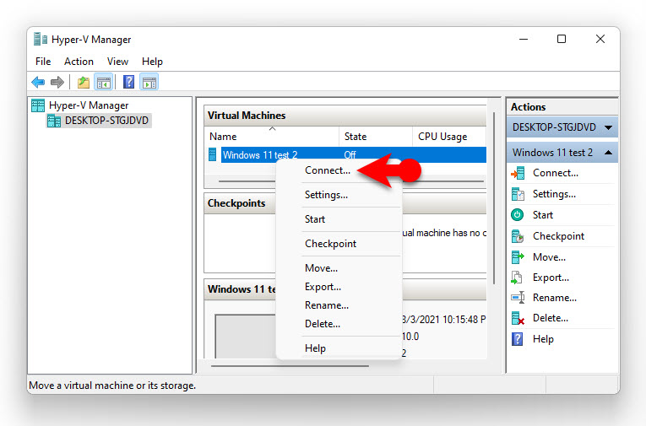Screen dimensions: 646x426
Task: Toggle the Show/Hide Console Tree toolbar icon
Action: click(104, 83)
